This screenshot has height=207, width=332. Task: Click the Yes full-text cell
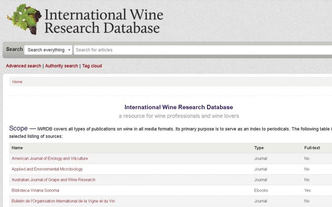tap(308, 190)
